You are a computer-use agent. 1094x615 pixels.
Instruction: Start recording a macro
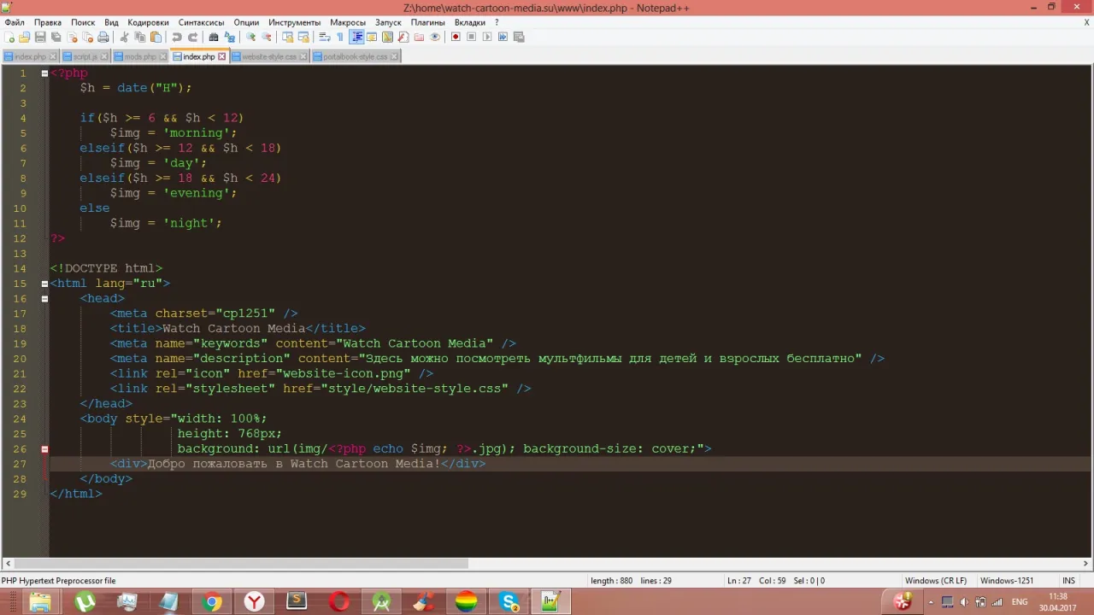[455, 37]
